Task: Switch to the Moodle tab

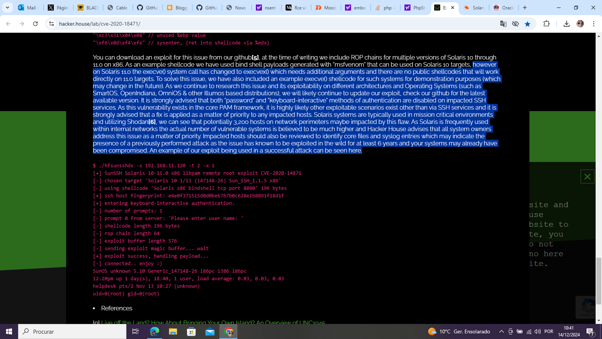Action: tap(325, 8)
